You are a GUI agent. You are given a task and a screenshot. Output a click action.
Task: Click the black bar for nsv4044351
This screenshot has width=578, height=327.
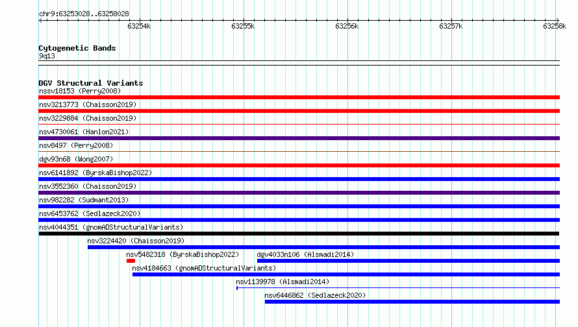(299, 234)
